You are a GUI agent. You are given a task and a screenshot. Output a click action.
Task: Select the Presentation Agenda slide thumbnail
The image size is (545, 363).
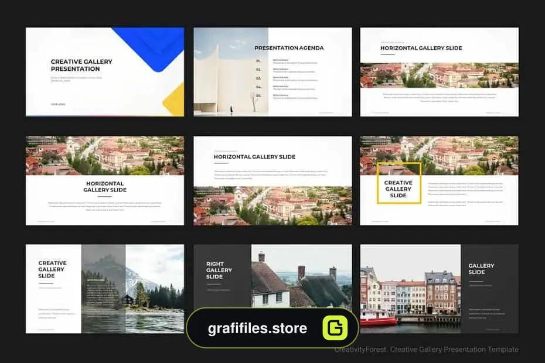pyautogui.click(x=273, y=72)
